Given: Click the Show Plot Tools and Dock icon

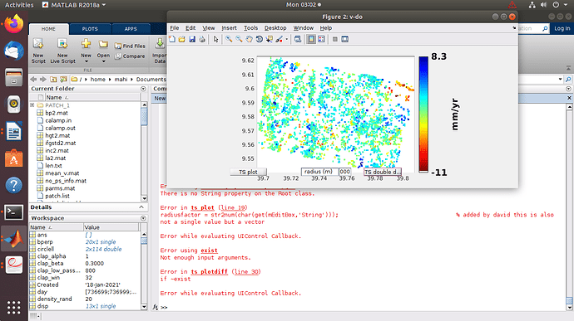Looking at the screenshot, I should click(345, 39).
